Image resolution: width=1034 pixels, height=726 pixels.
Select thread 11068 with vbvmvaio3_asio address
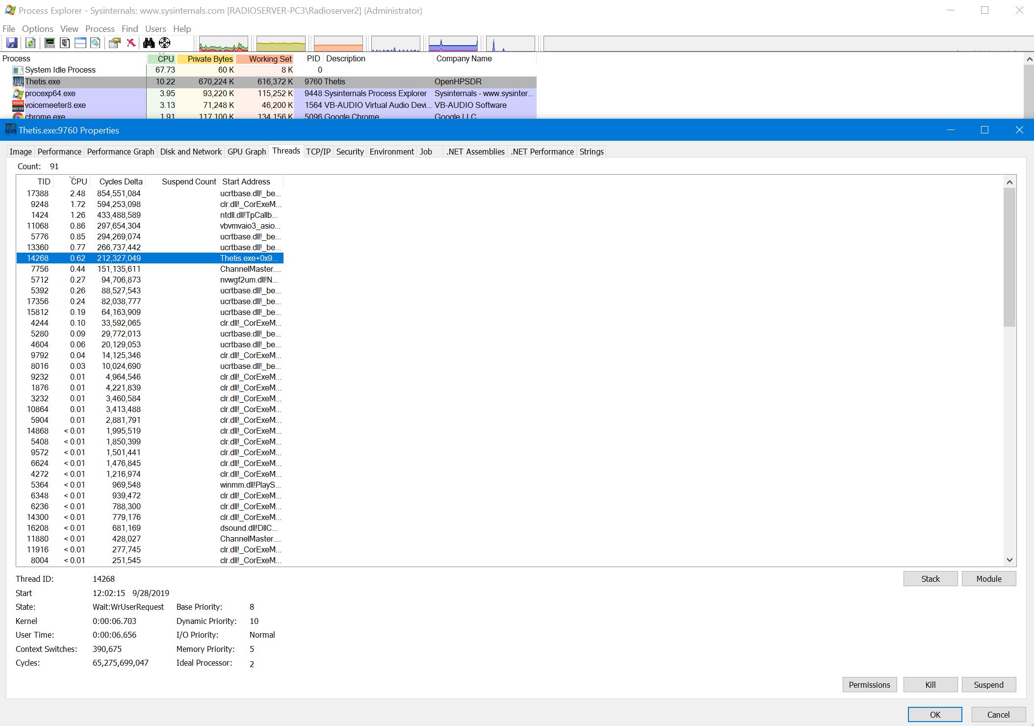150,226
